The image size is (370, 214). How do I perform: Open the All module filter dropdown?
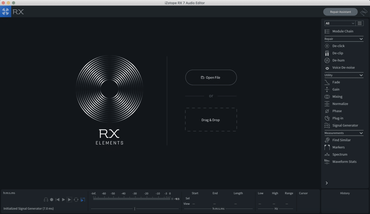pyautogui.click(x=340, y=23)
